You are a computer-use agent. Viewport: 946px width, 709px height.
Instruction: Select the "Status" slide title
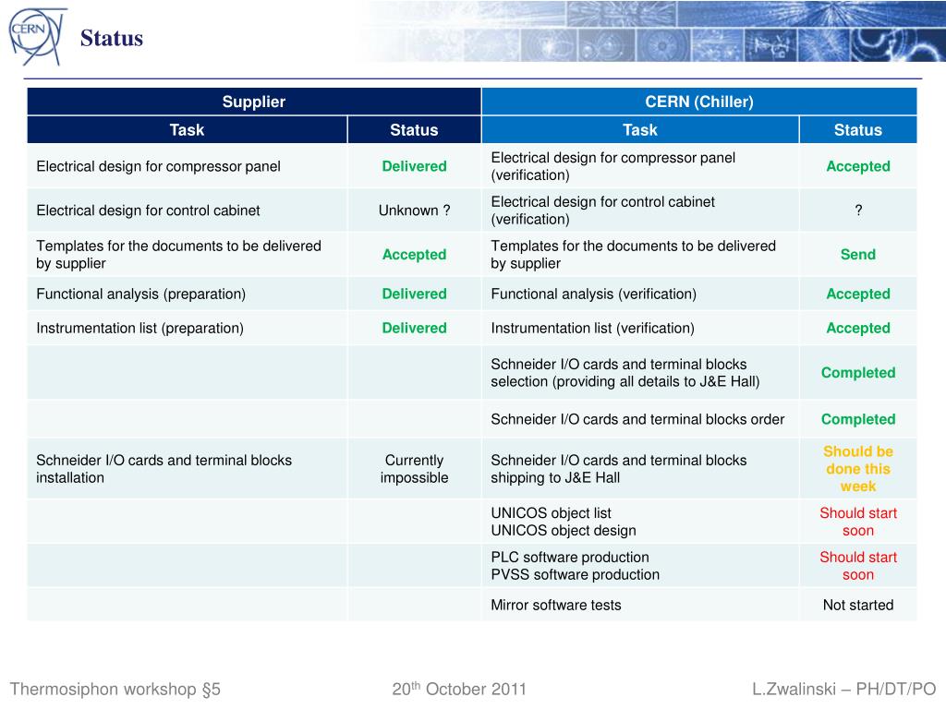pyautogui.click(x=112, y=38)
